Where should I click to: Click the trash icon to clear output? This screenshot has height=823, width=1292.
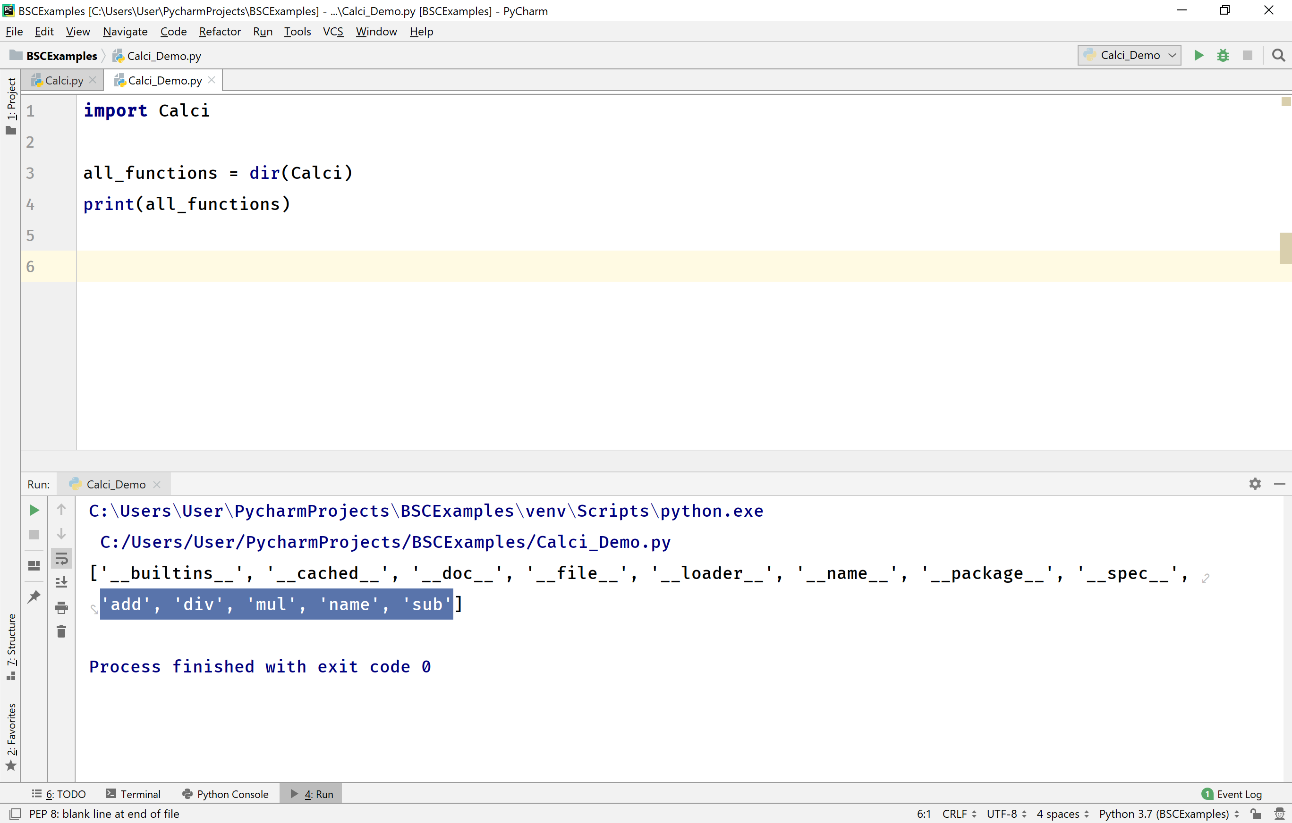[x=61, y=631]
